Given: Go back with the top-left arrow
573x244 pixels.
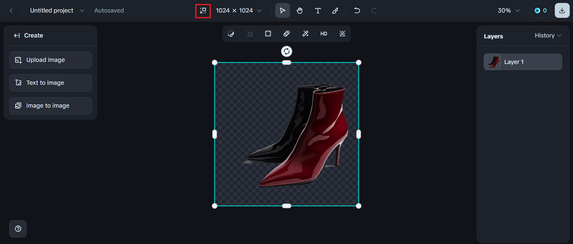Looking at the screenshot, I should (11, 10).
